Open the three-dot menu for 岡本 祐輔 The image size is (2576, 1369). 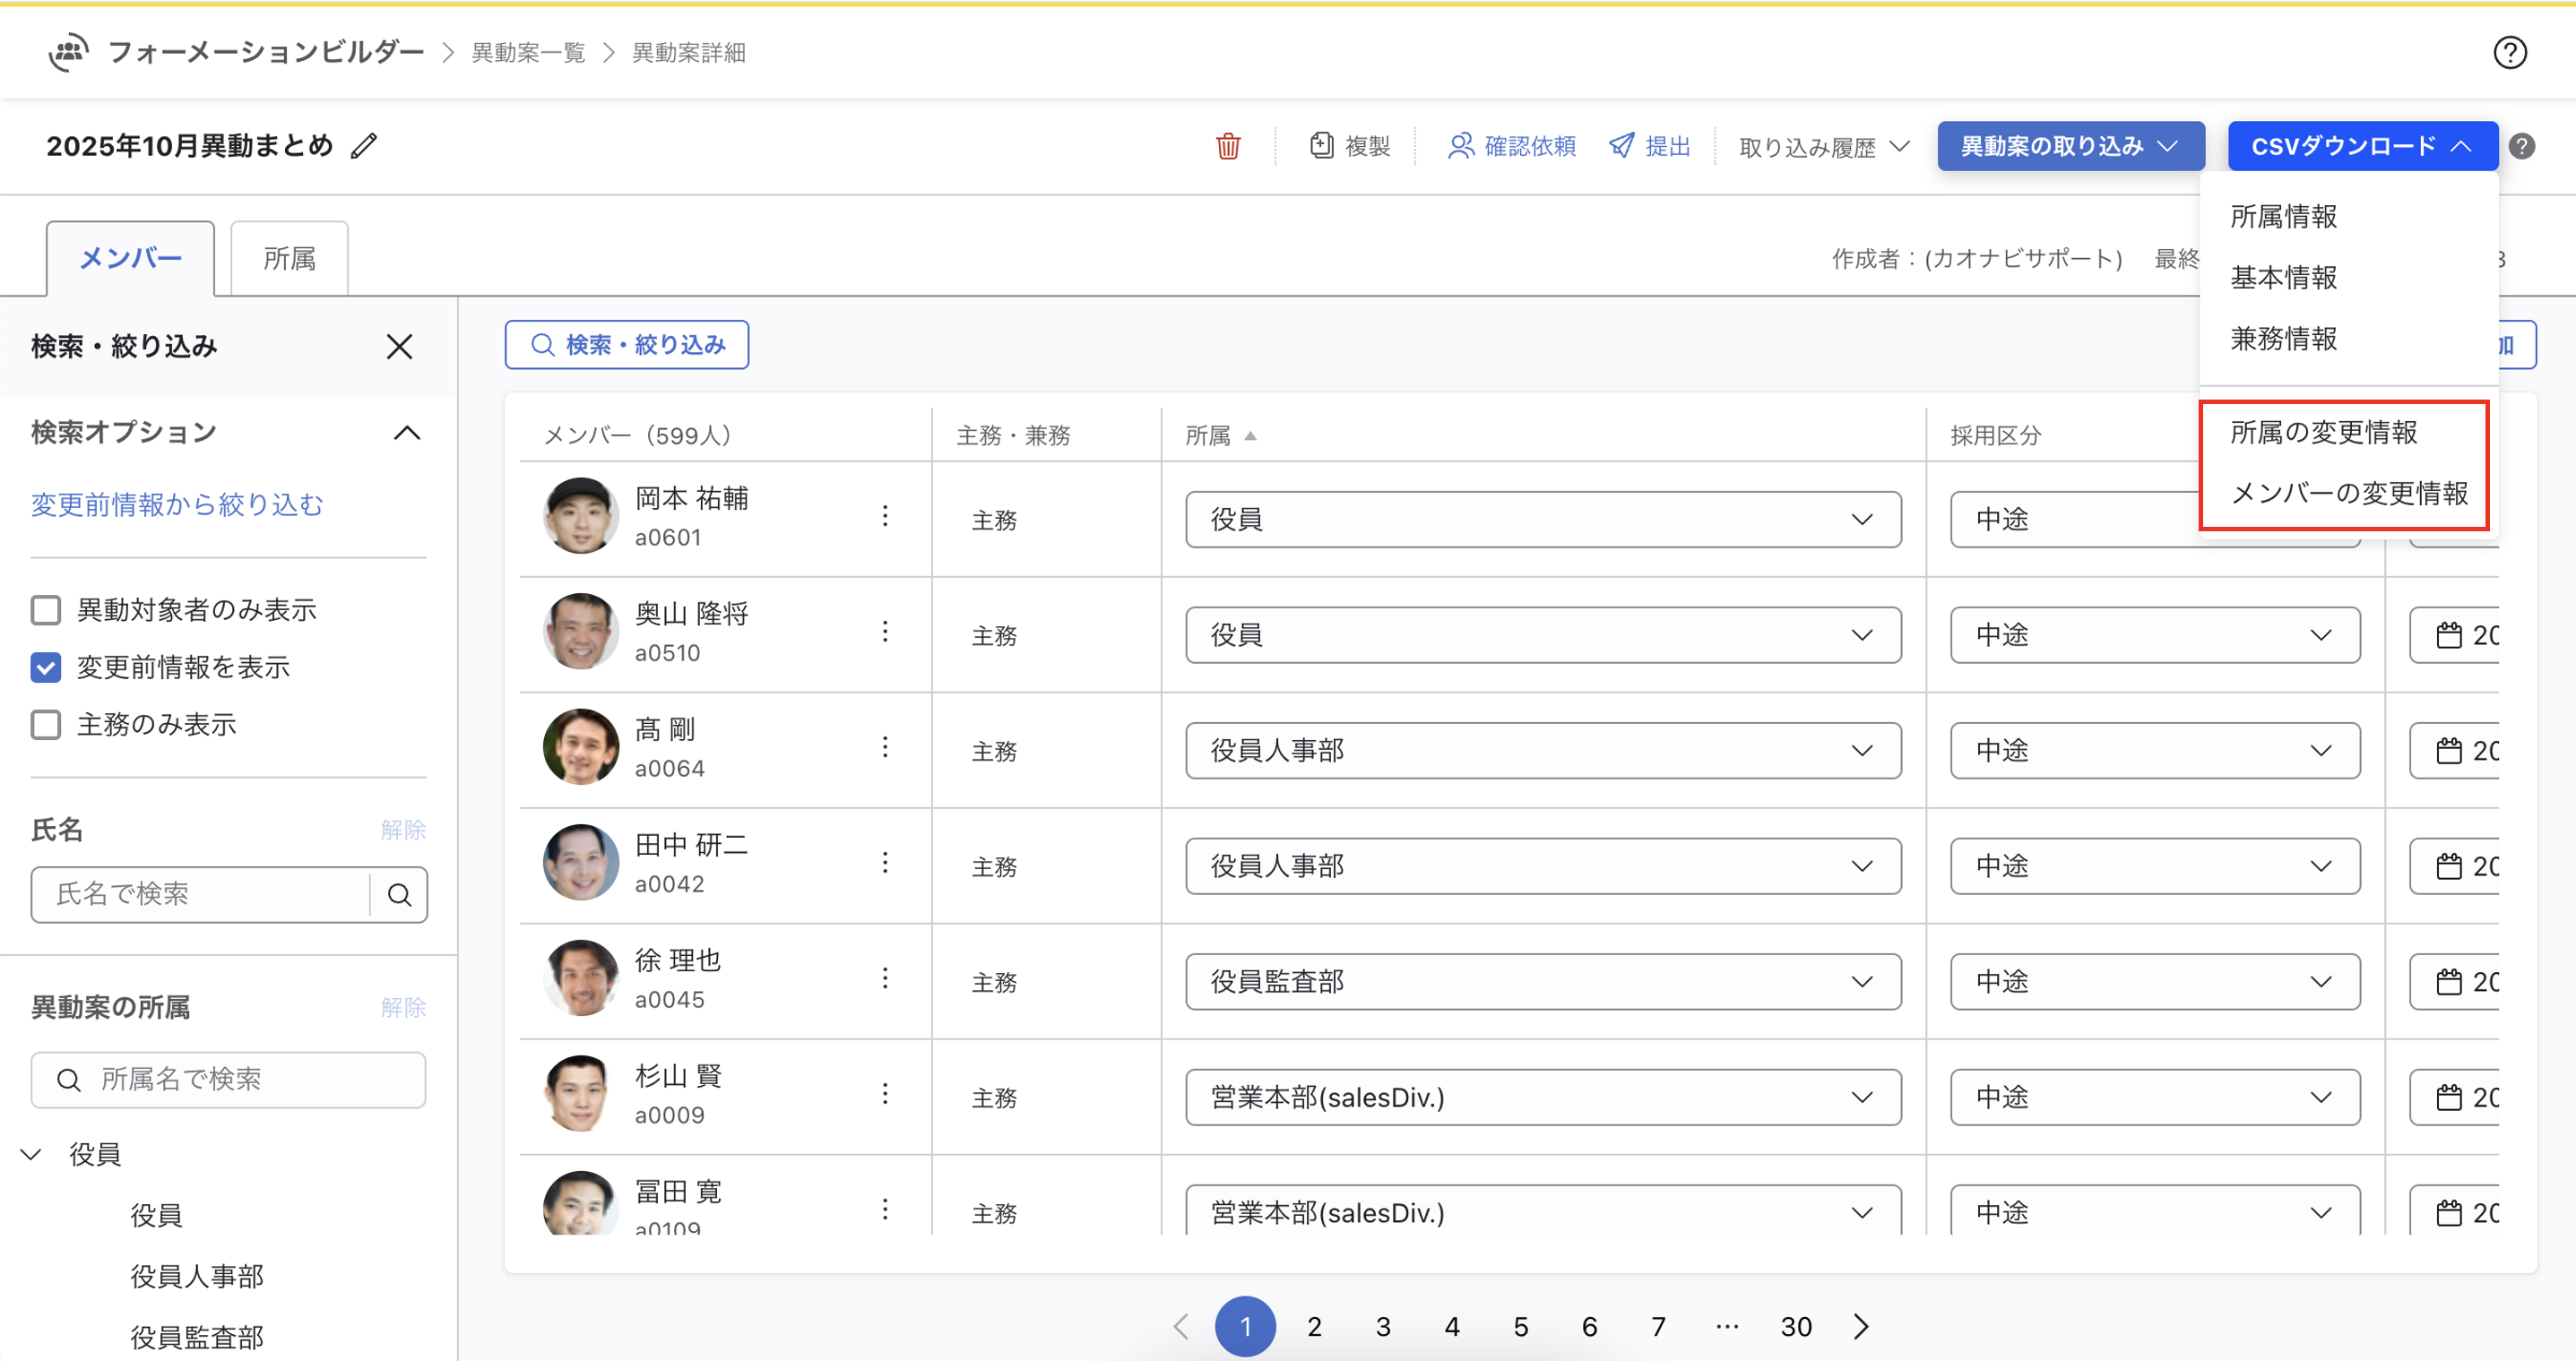pyautogui.click(x=885, y=517)
